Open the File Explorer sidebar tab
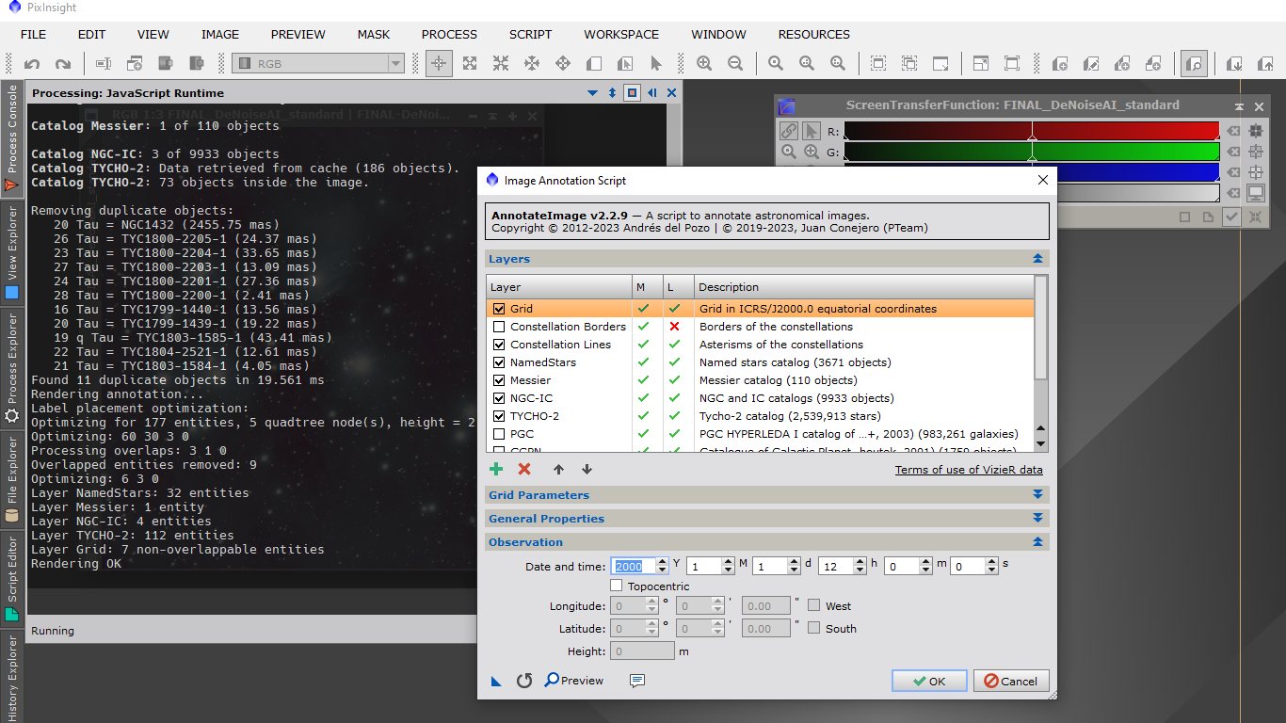1286x723 pixels. (12, 480)
